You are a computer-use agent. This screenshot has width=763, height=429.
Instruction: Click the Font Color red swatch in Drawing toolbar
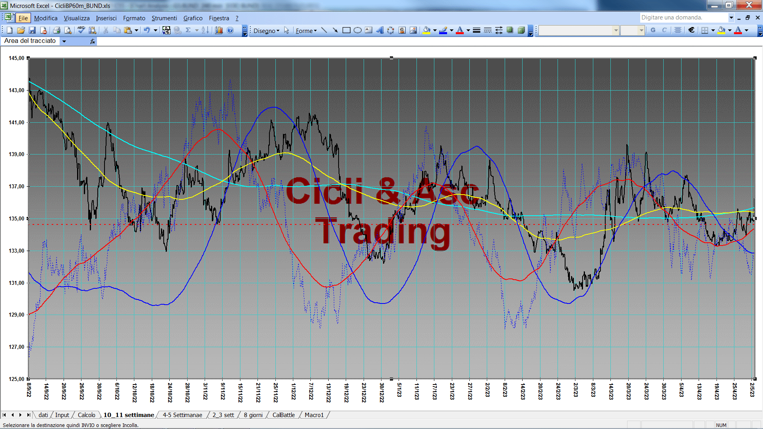point(460,30)
